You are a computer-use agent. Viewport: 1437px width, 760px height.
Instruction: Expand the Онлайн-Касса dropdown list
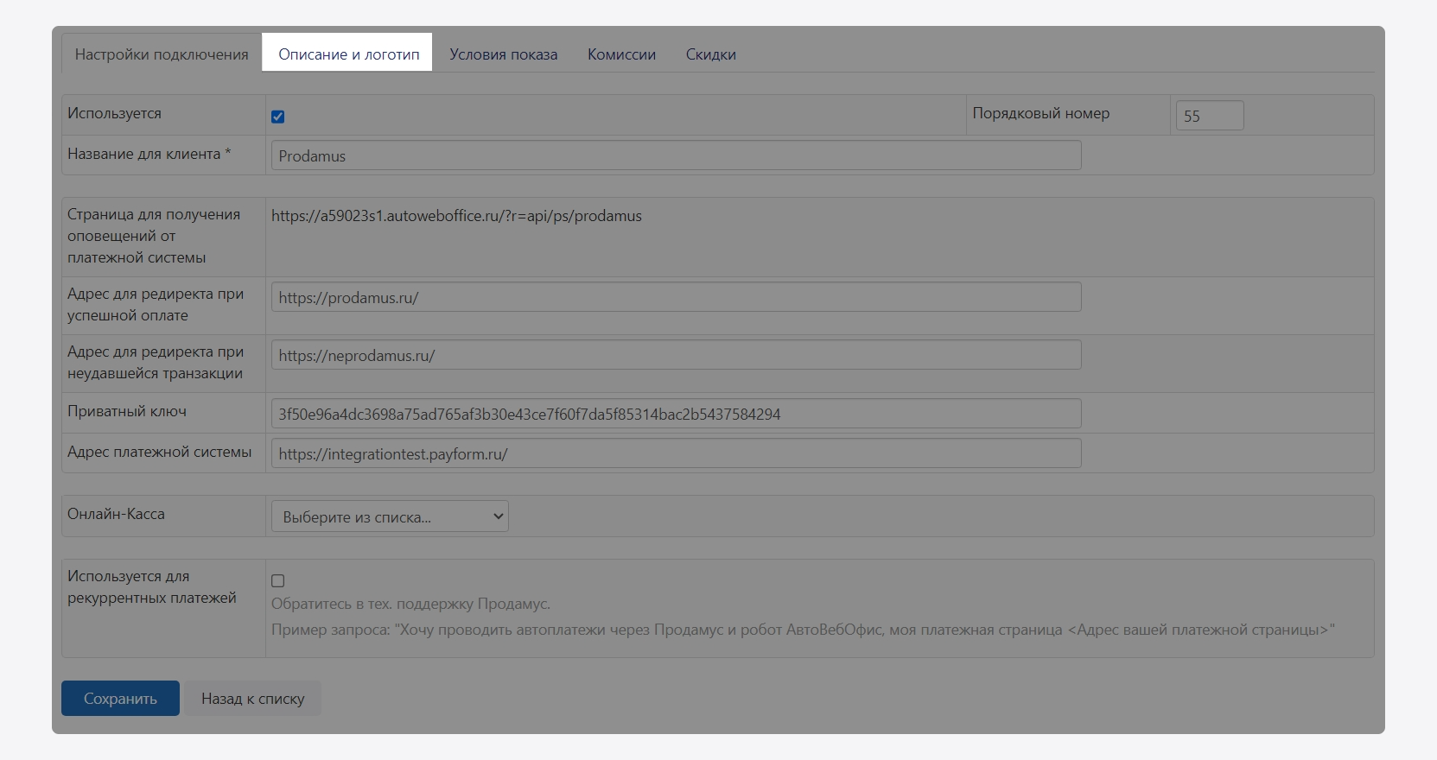tap(390, 516)
